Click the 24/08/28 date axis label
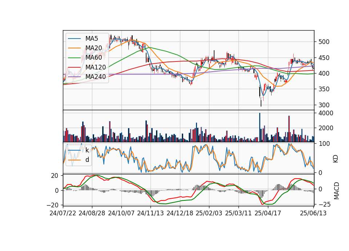This screenshot has height=251, width=349. [x=92, y=213]
